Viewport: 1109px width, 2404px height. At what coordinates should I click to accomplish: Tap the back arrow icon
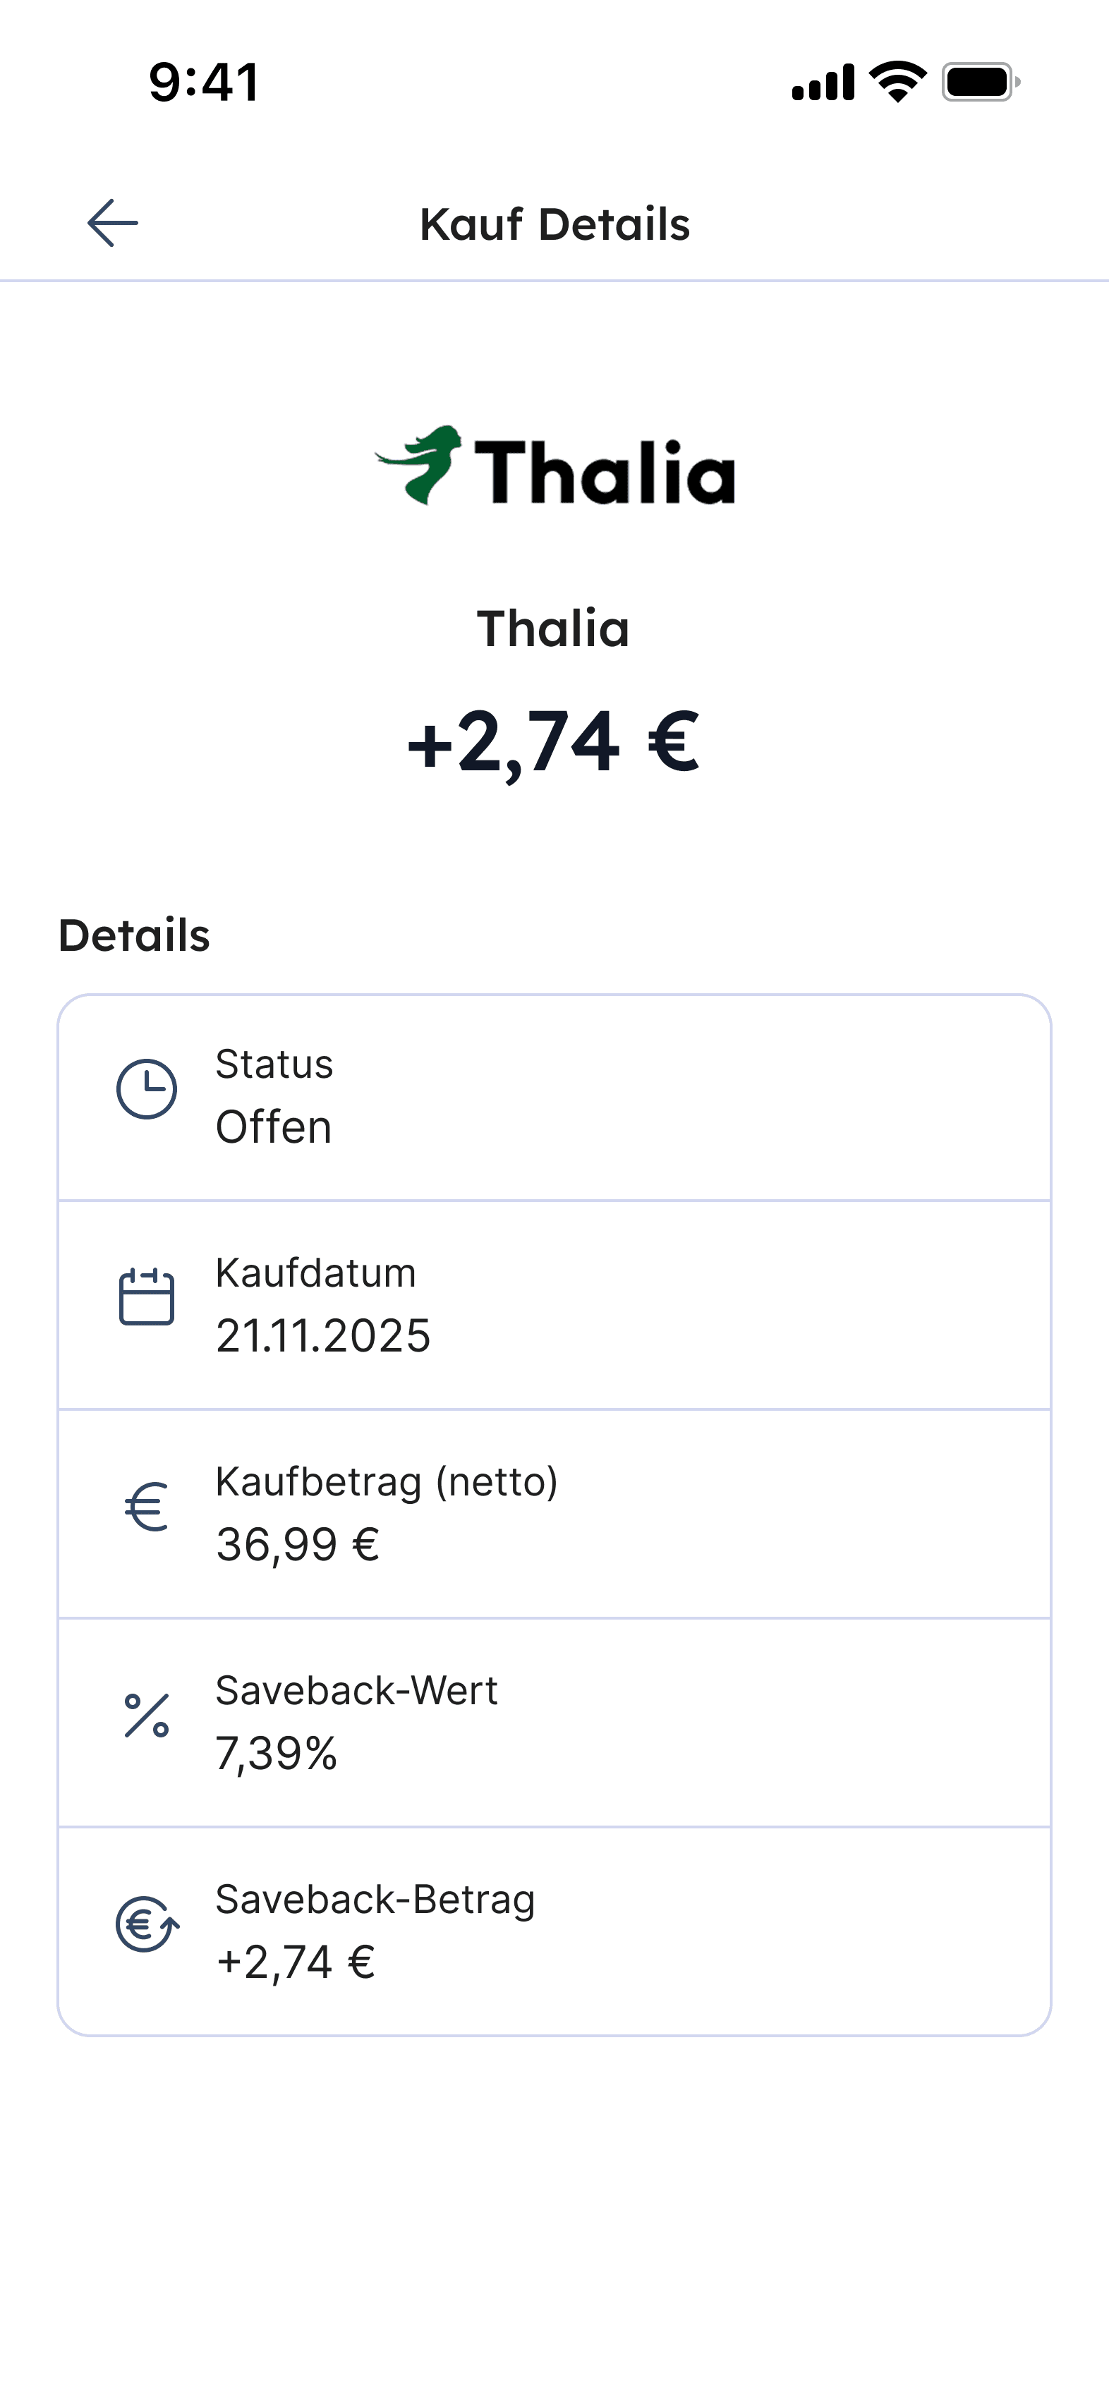(113, 223)
